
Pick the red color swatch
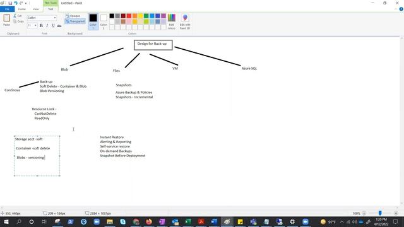coord(129,16)
